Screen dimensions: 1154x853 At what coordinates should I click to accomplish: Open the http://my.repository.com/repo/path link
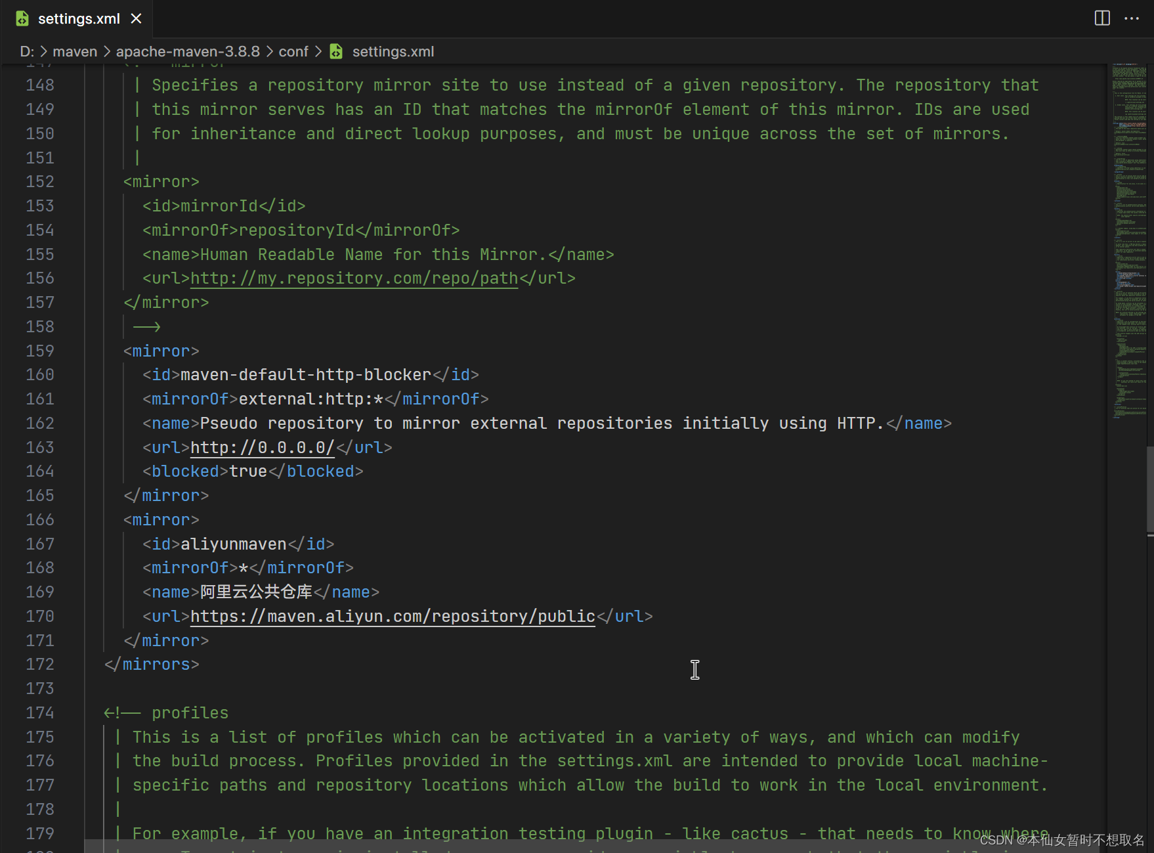coord(354,278)
